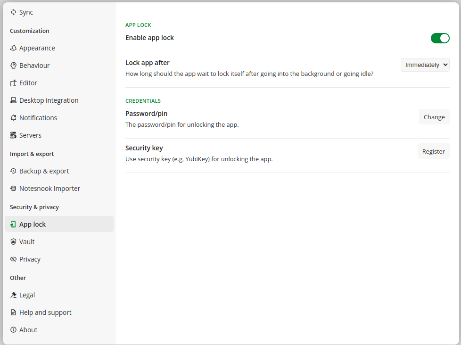This screenshot has width=461, height=345.
Task: Register a security key
Action: [x=433, y=151]
